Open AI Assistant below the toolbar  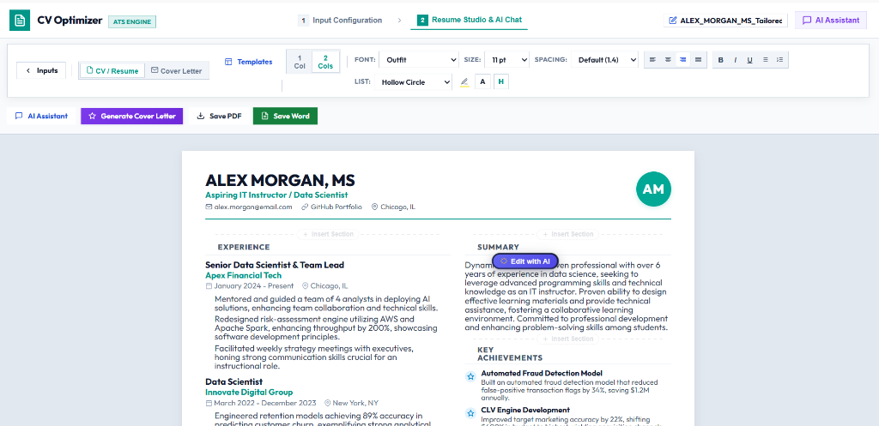point(41,116)
